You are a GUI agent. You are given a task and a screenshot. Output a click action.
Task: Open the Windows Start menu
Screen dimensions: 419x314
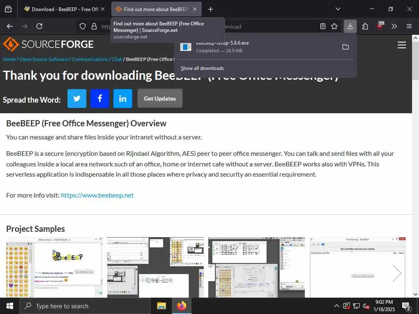pyautogui.click(x=10, y=306)
